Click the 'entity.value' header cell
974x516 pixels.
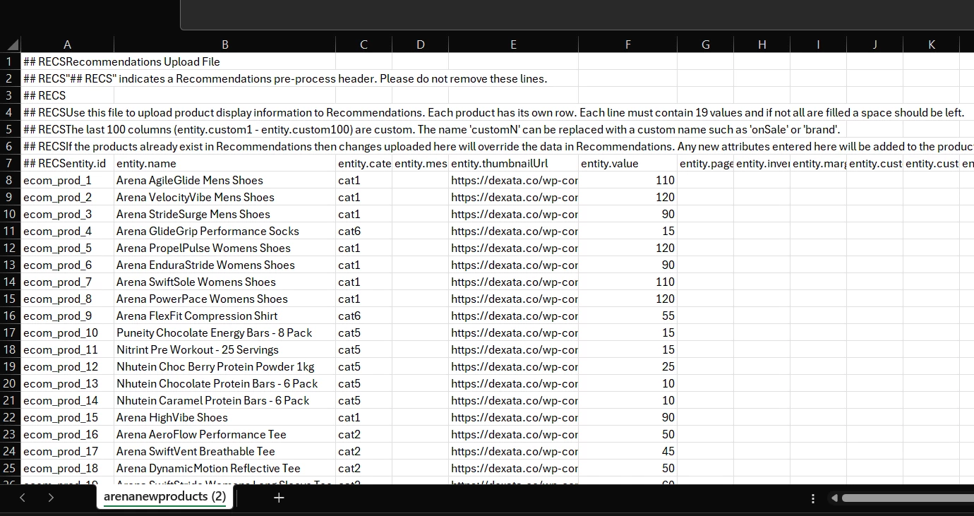coord(627,163)
